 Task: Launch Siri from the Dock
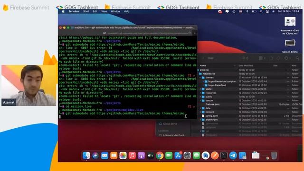coord(95,155)
